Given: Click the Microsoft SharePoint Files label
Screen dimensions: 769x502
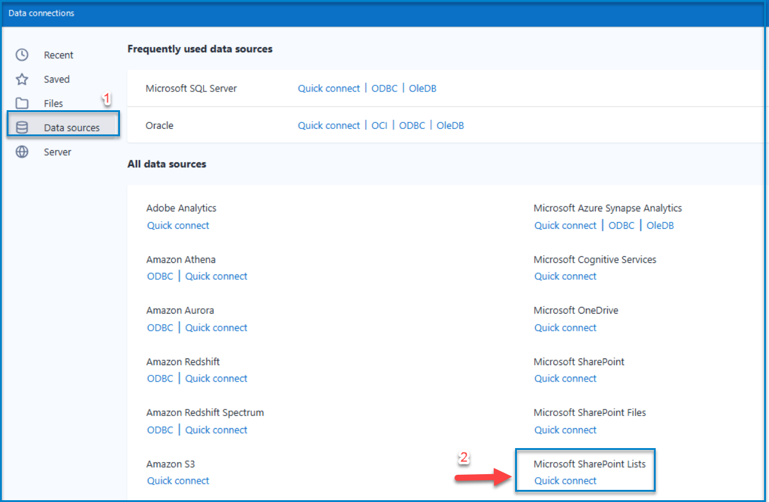Looking at the screenshot, I should [x=590, y=412].
